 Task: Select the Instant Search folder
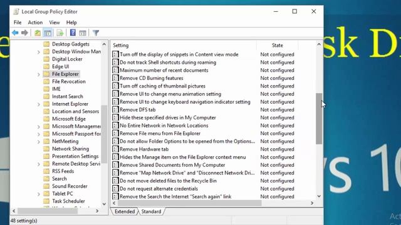click(68, 96)
